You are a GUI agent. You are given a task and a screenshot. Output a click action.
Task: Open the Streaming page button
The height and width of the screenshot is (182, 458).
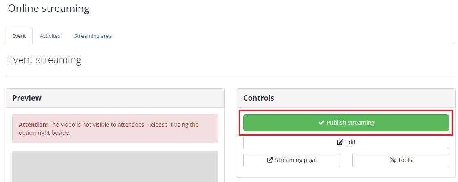point(291,160)
